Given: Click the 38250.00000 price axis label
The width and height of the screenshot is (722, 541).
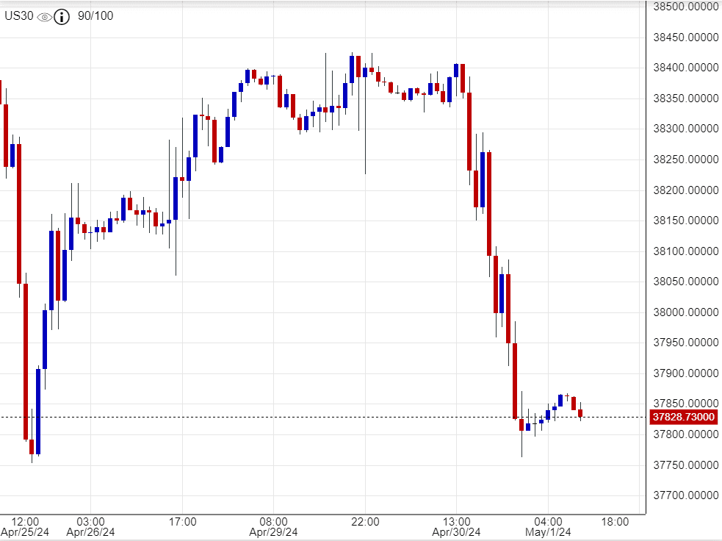Looking at the screenshot, I should tap(685, 160).
